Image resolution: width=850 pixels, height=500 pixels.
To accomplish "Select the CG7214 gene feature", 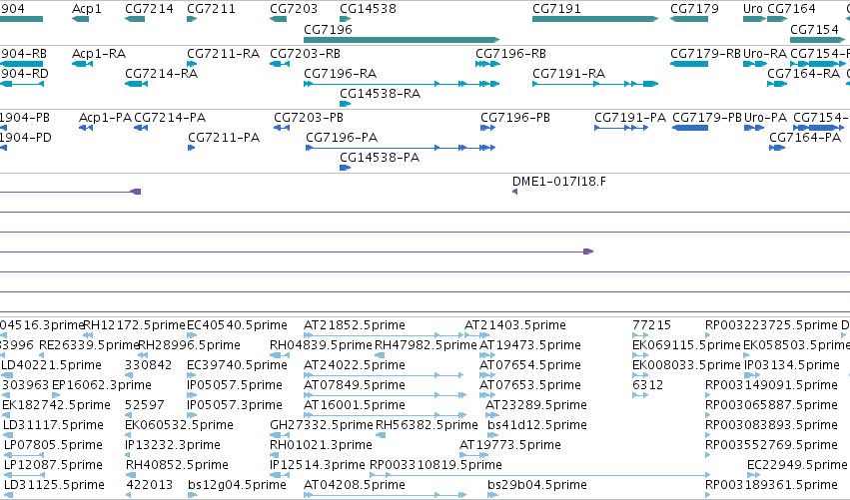I will click(x=135, y=19).
